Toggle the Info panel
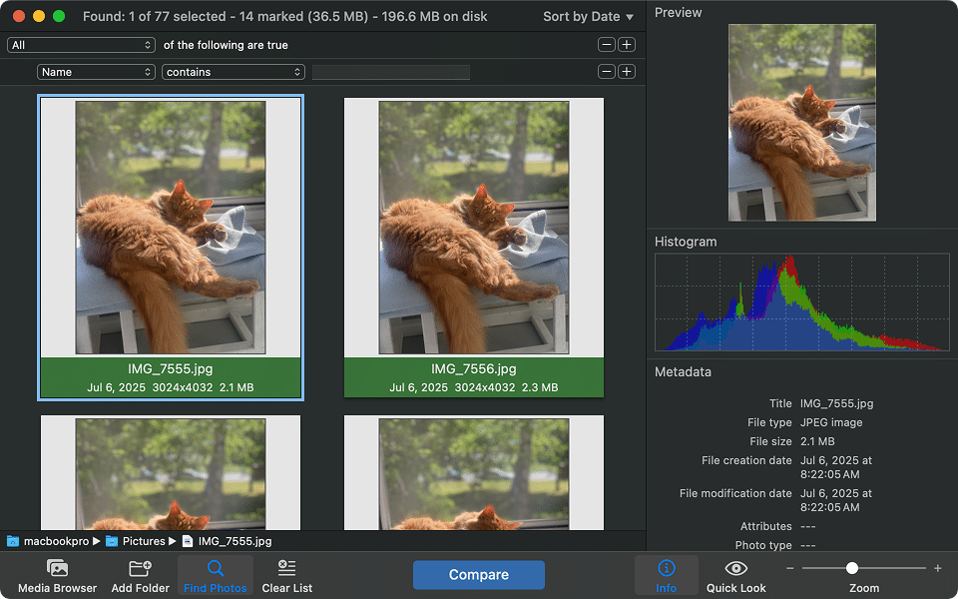The height and width of the screenshot is (599, 958). pos(666,576)
